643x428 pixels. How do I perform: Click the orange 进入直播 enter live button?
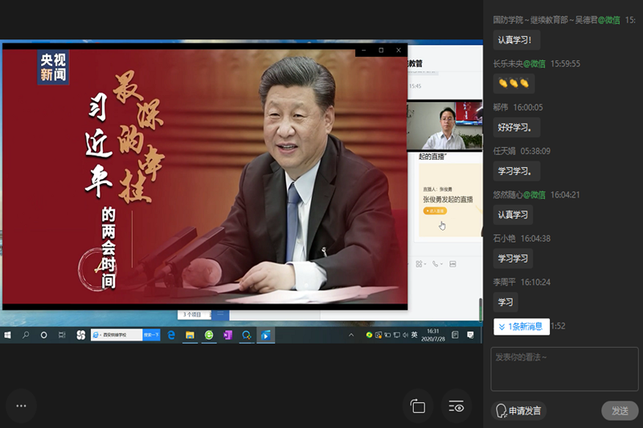tap(435, 210)
